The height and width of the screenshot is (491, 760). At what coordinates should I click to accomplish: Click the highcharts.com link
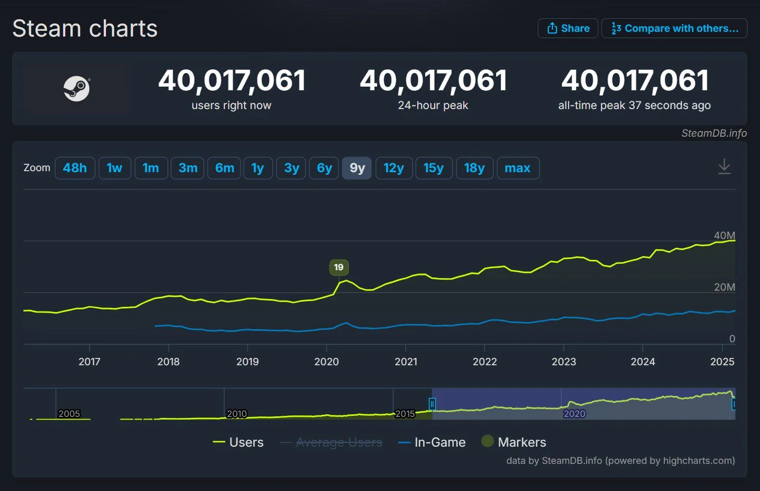pyautogui.click(x=696, y=461)
